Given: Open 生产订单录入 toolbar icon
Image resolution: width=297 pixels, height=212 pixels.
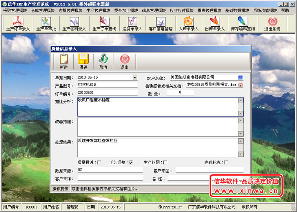Looking at the screenshot, I should coord(18,24).
